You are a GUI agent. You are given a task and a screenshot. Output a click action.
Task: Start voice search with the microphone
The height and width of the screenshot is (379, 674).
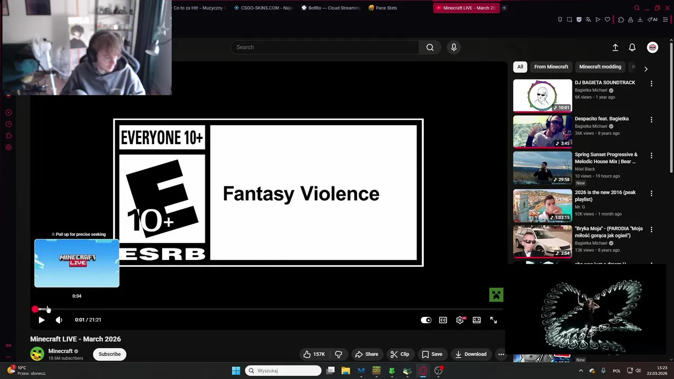coord(454,47)
